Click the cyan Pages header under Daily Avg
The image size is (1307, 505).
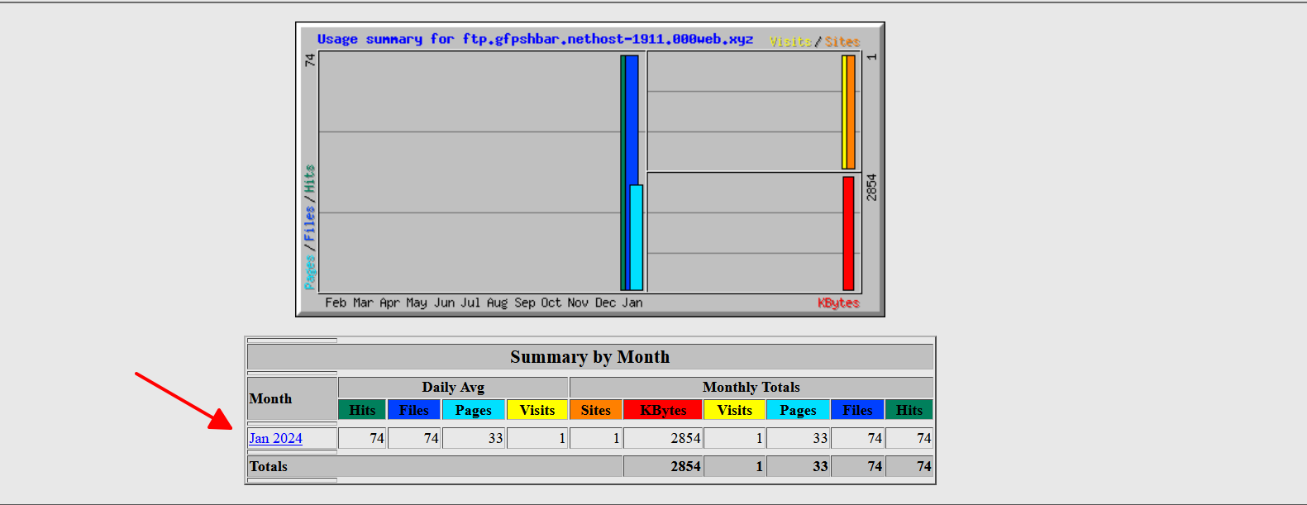pos(474,410)
